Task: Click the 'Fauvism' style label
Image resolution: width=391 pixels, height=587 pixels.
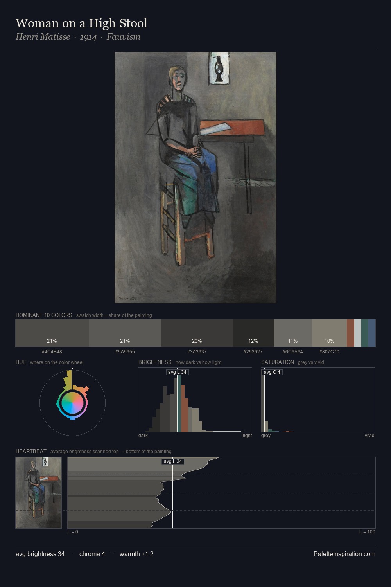Action: tap(124, 37)
